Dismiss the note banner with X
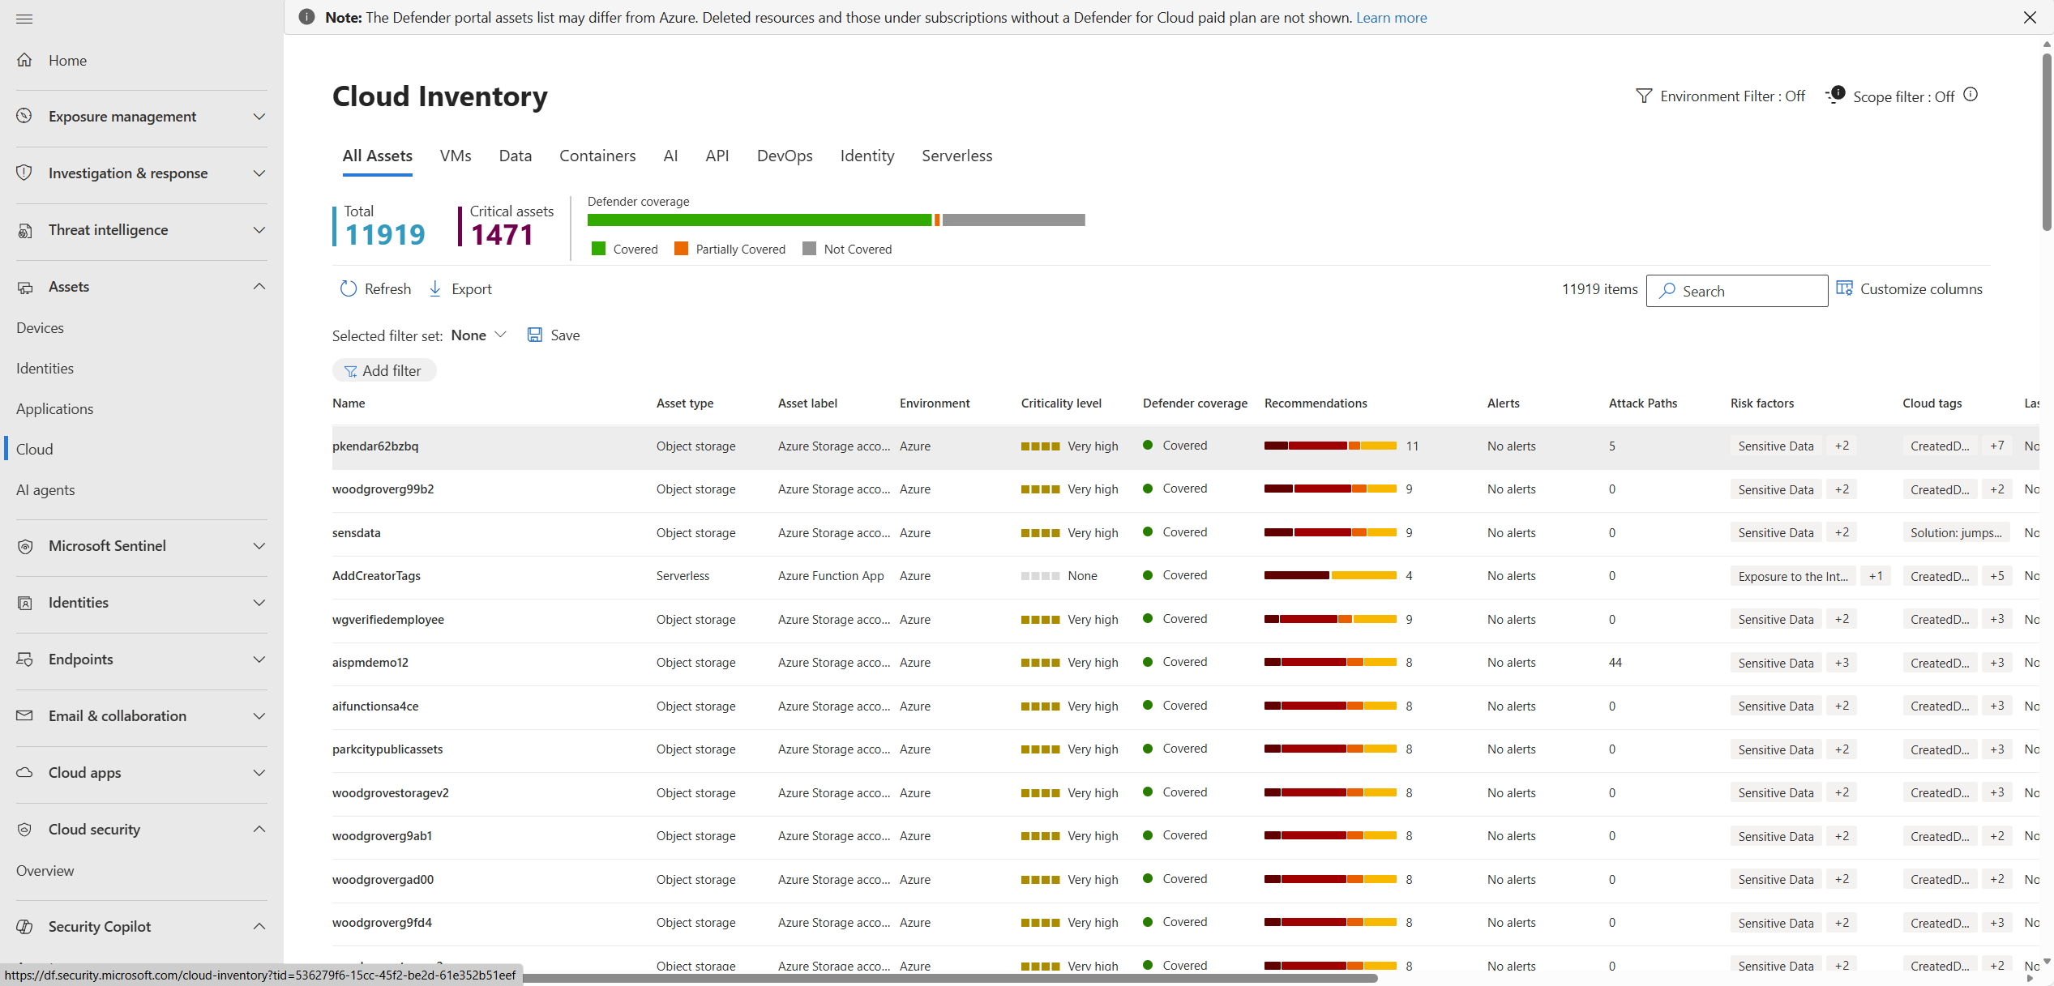 (x=2030, y=17)
